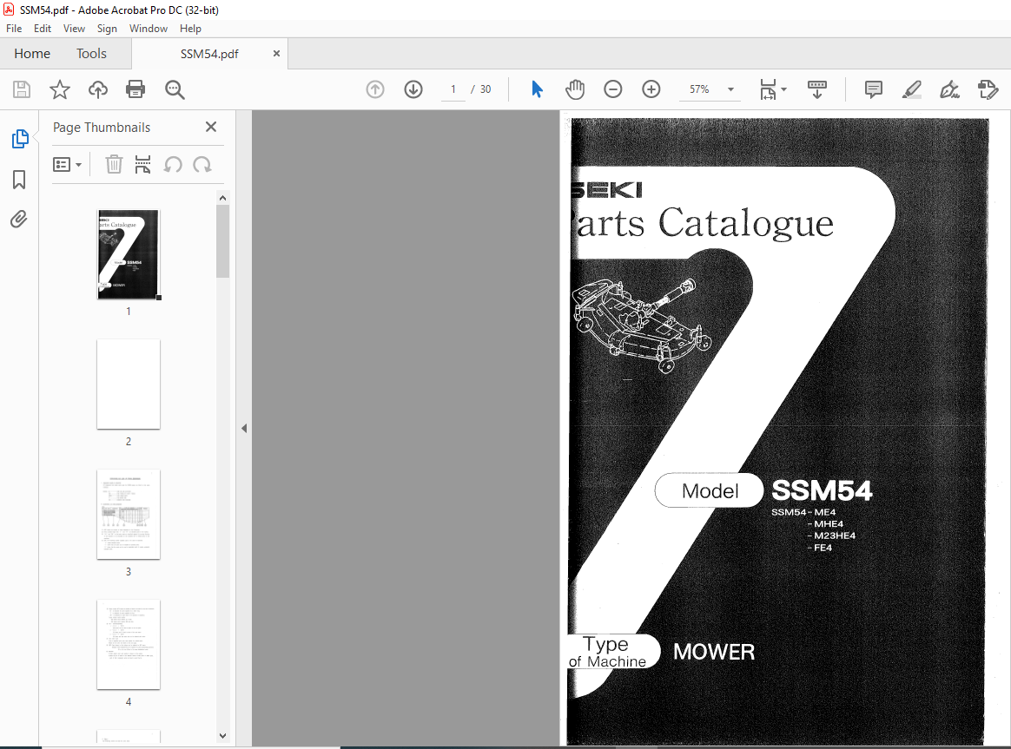The image size is (1011, 749).
Task: Switch to the Tools tab
Action: point(91,54)
